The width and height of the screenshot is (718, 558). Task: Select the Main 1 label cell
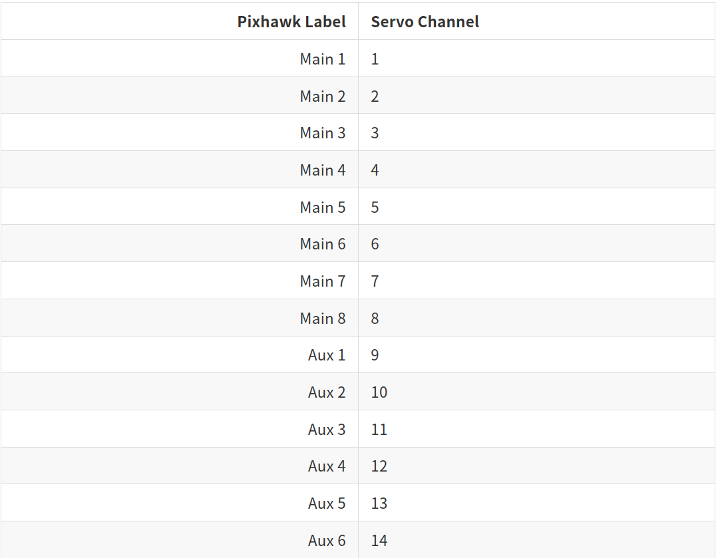[323, 59]
